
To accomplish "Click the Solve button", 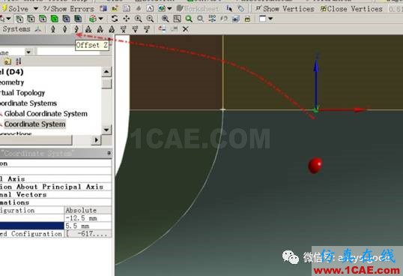I will click(x=15, y=9).
